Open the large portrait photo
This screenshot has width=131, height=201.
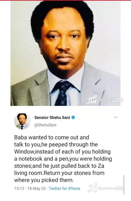65,53
